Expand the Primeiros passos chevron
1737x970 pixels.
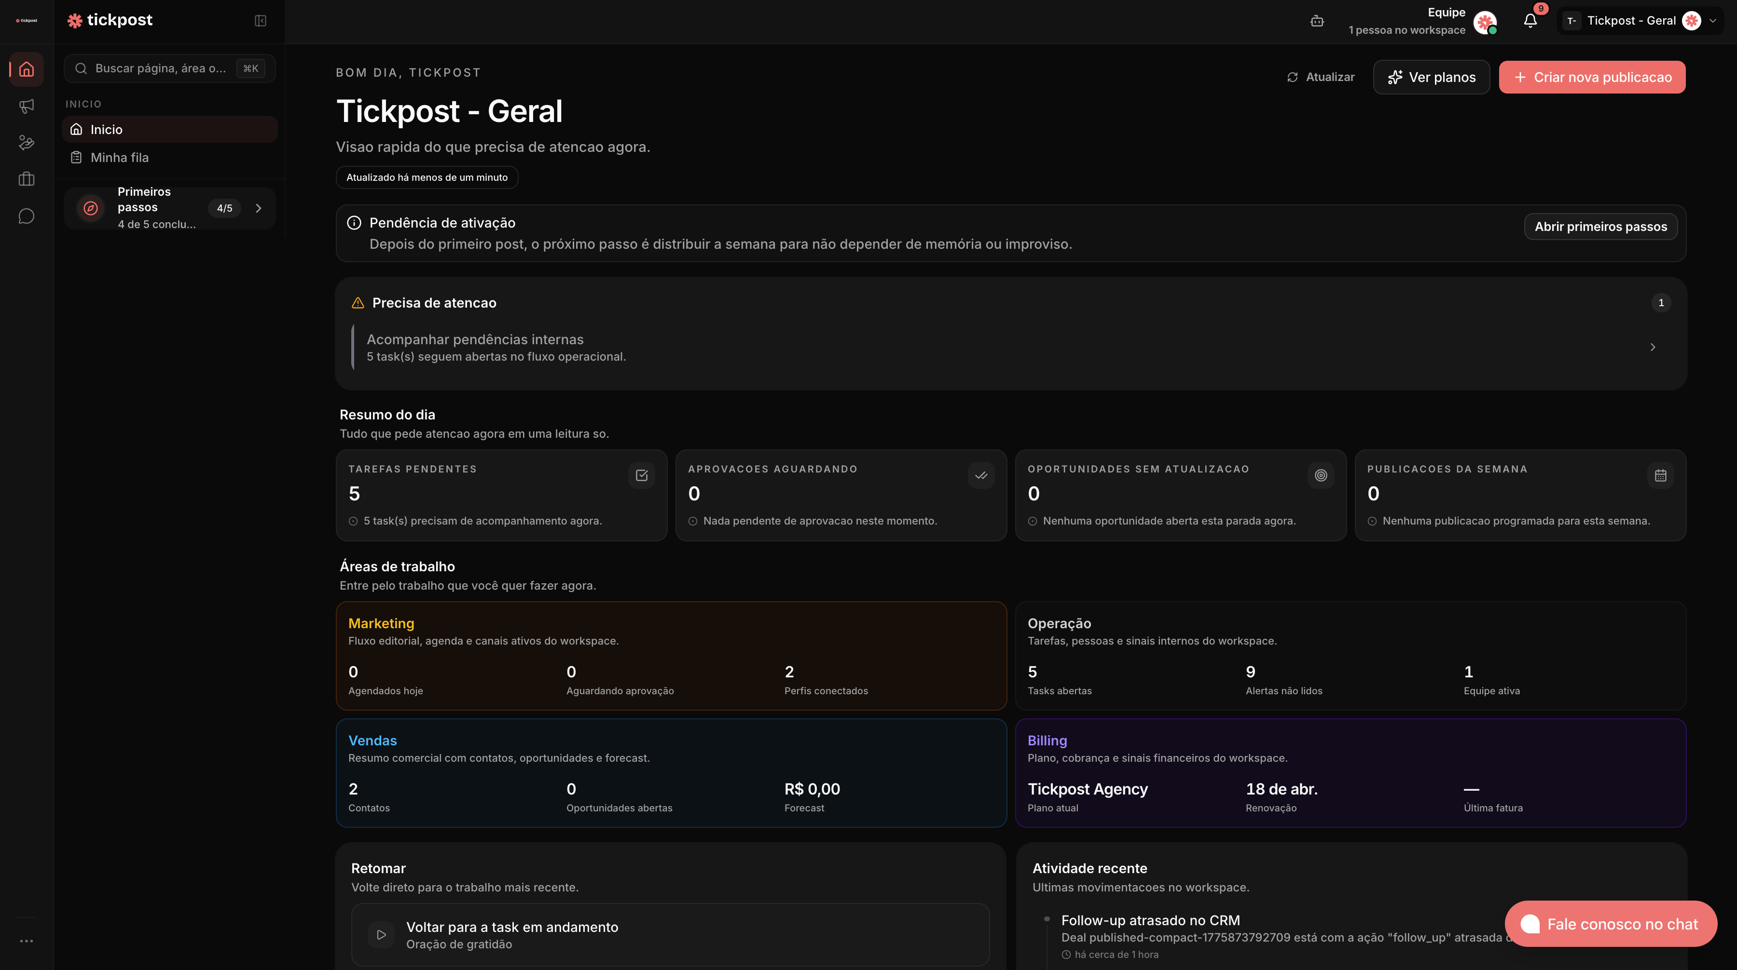tap(258, 208)
